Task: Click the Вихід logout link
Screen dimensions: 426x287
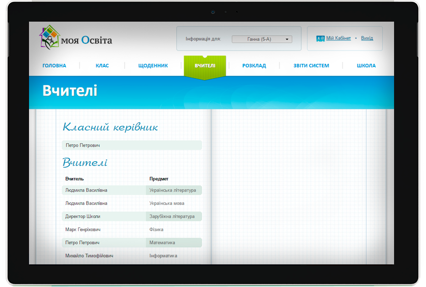Action: click(367, 38)
